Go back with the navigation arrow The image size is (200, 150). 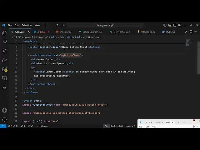(x=58, y=25)
